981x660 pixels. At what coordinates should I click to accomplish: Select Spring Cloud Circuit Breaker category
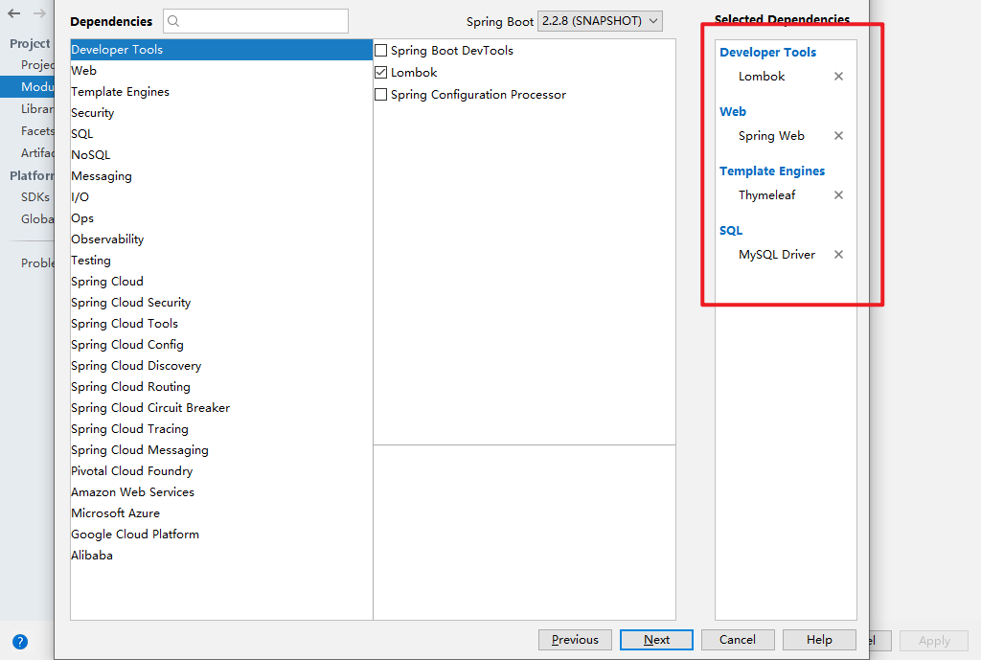221,408
